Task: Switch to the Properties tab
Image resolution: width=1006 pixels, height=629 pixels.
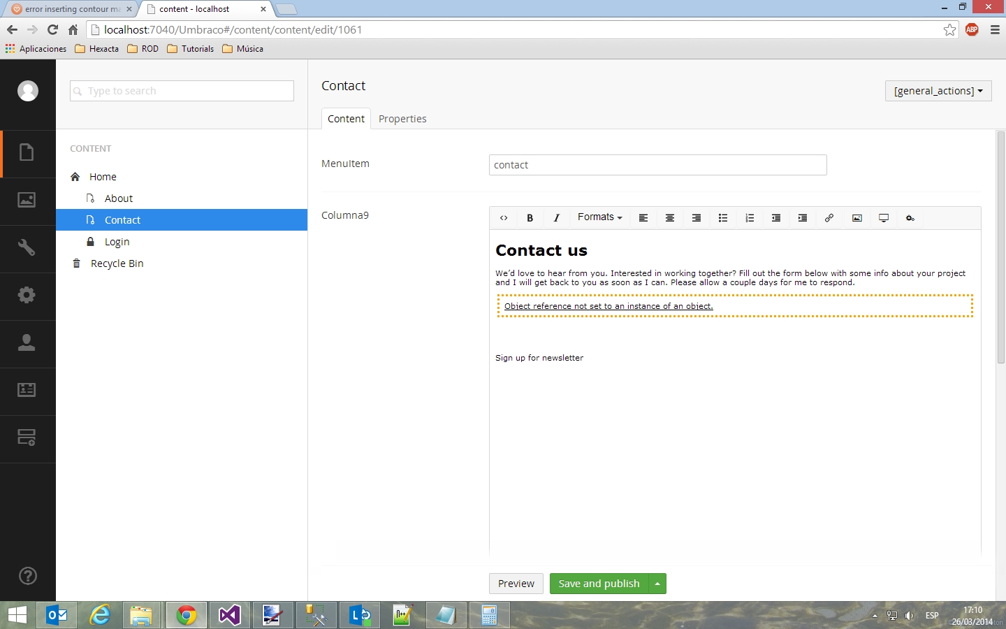Action: (x=402, y=119)
